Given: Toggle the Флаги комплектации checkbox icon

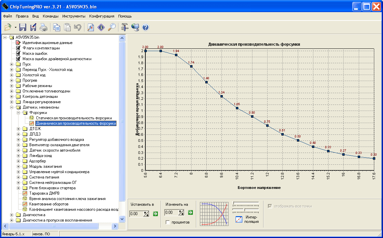Looking at the screenshot, I should point(18,48).
